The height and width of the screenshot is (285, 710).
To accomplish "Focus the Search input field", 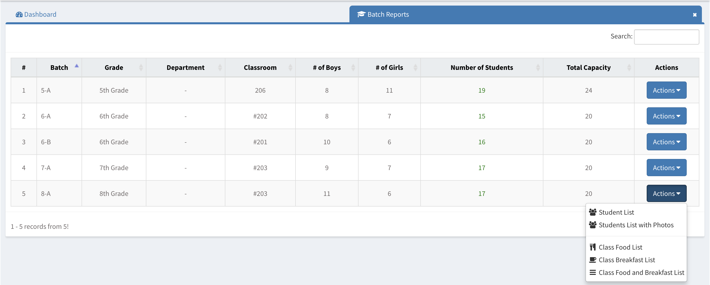I will [666, 37].
